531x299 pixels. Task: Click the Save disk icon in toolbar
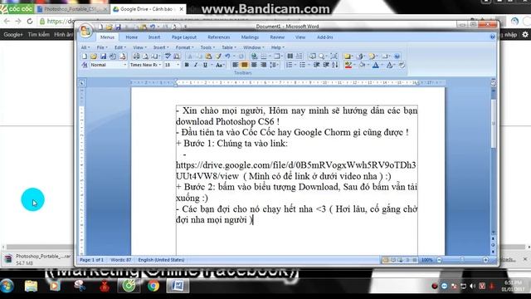click(x=103, y=56)
